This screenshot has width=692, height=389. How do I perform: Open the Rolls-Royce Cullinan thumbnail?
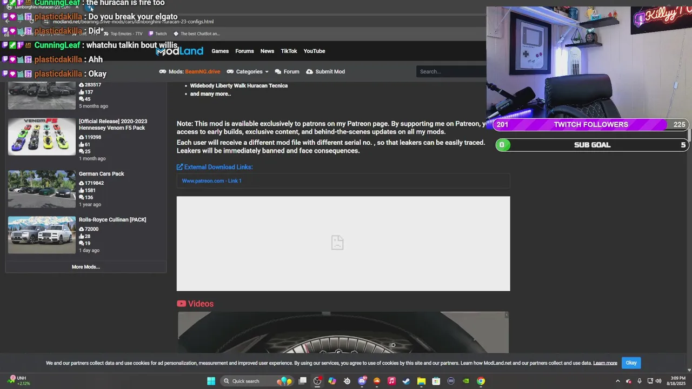coord(42,235)
